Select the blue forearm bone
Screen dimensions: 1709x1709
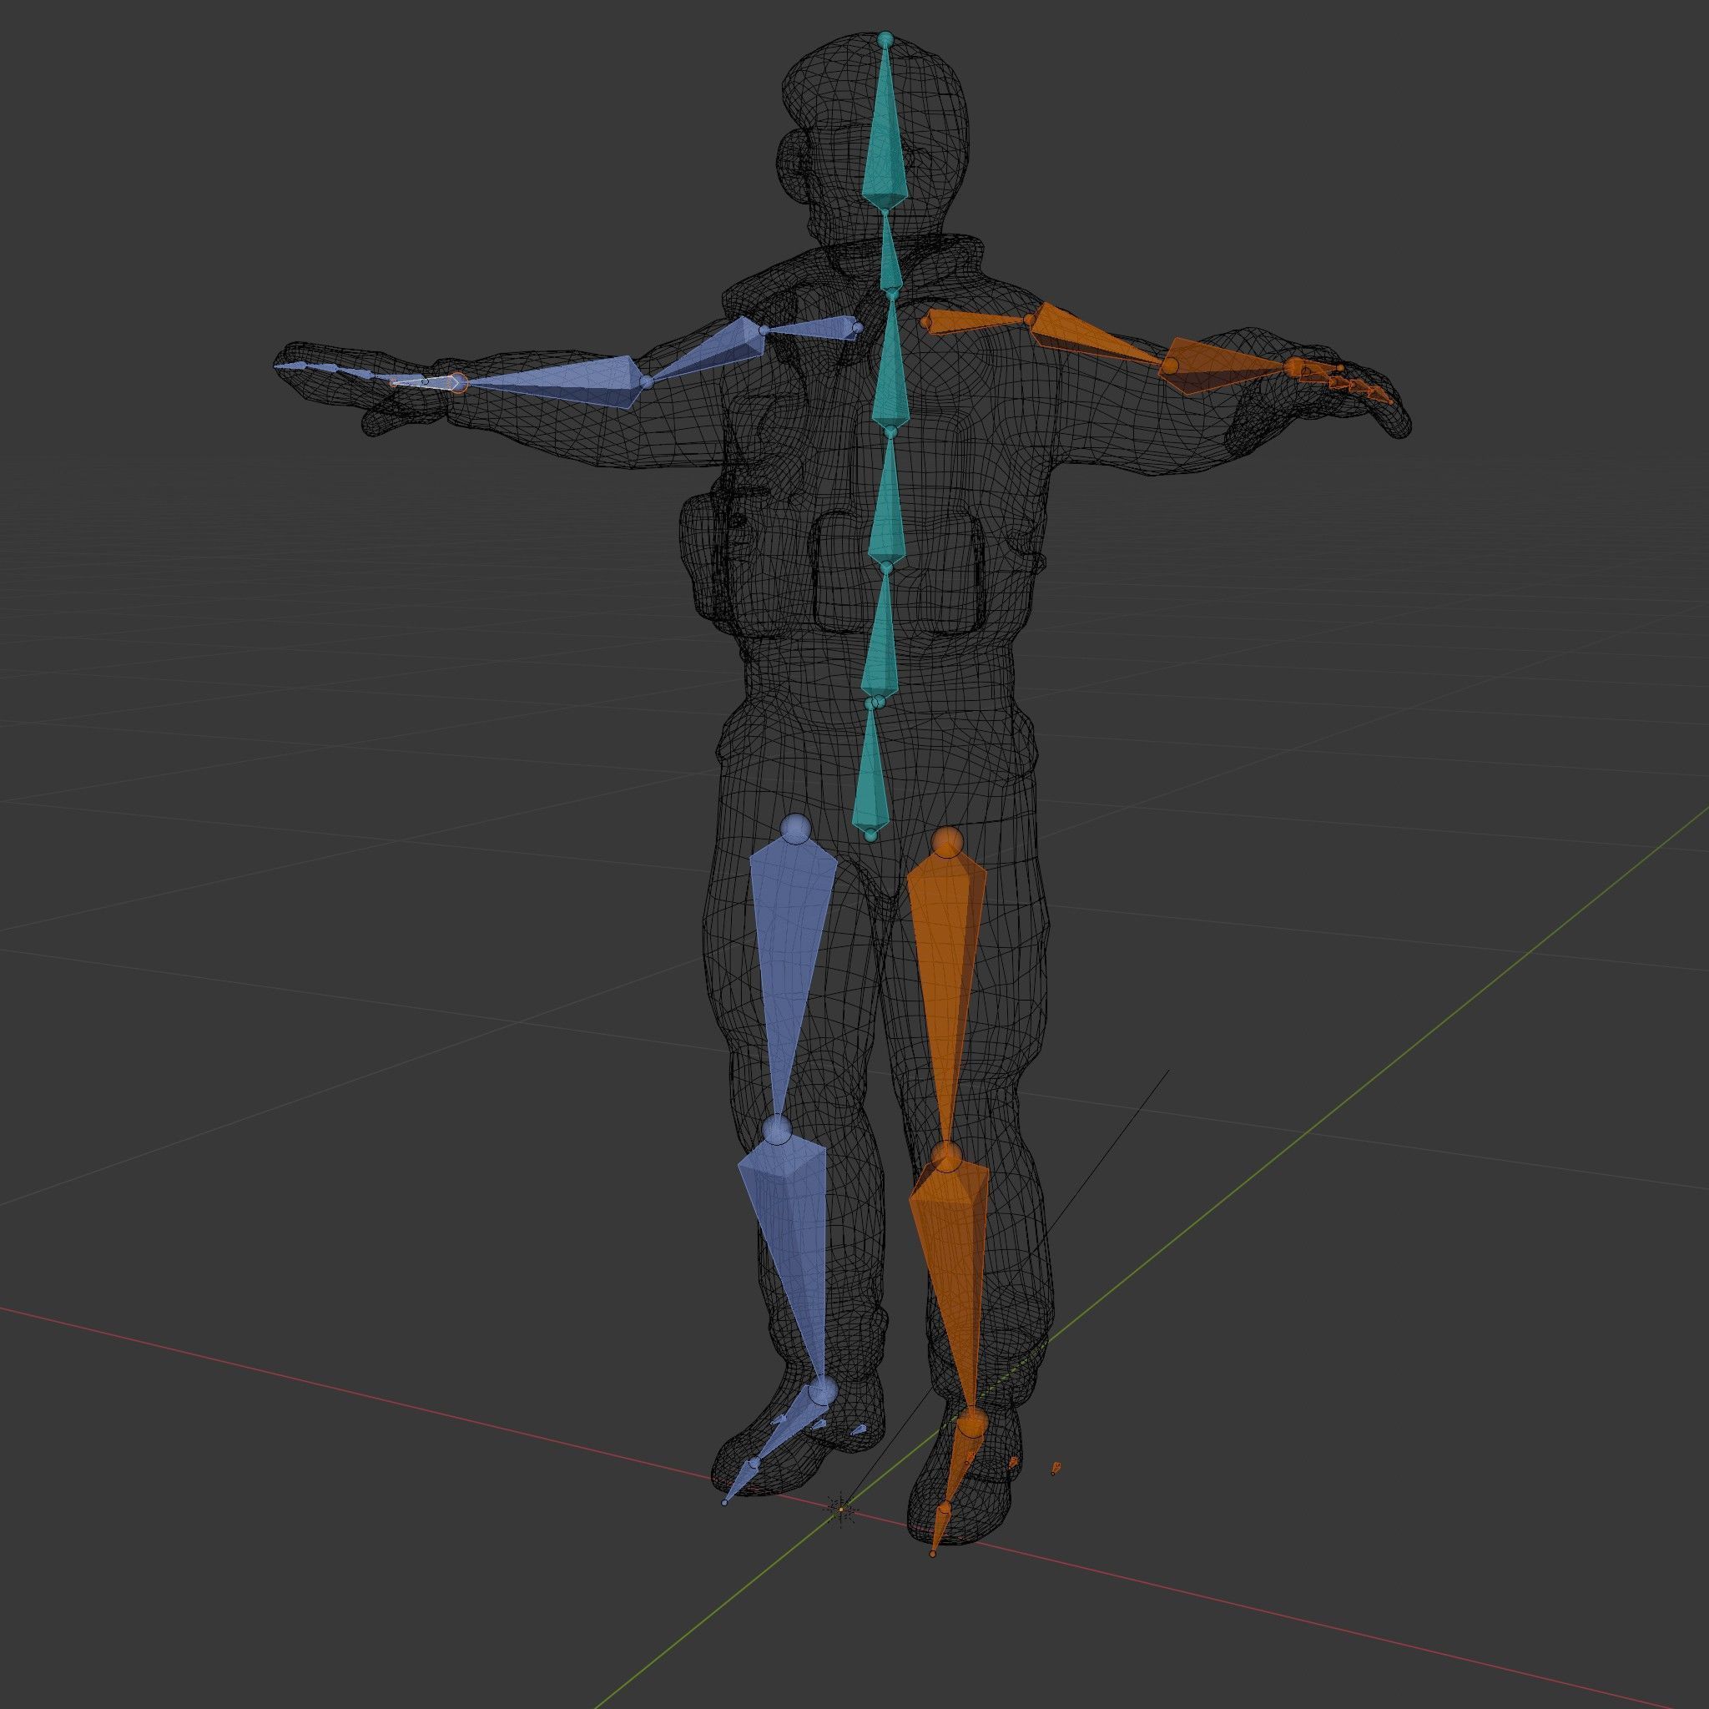point(553,382)
